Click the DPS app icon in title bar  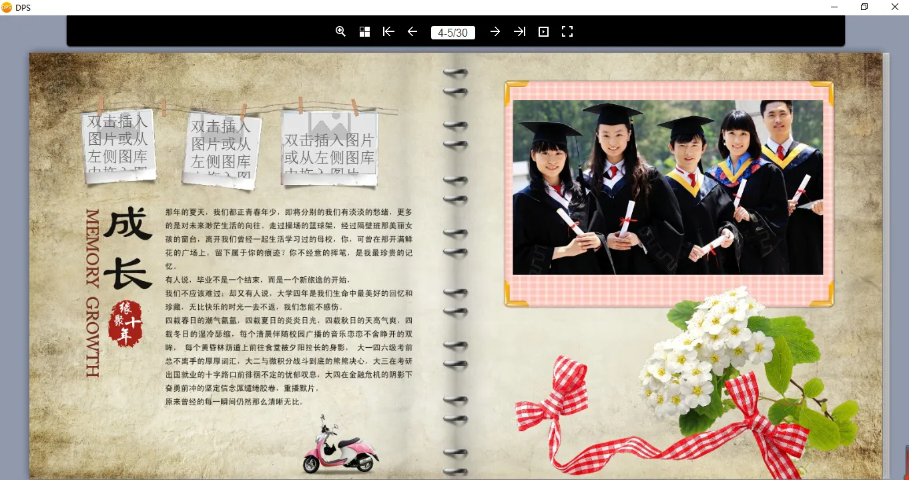(x=7, y=7)
